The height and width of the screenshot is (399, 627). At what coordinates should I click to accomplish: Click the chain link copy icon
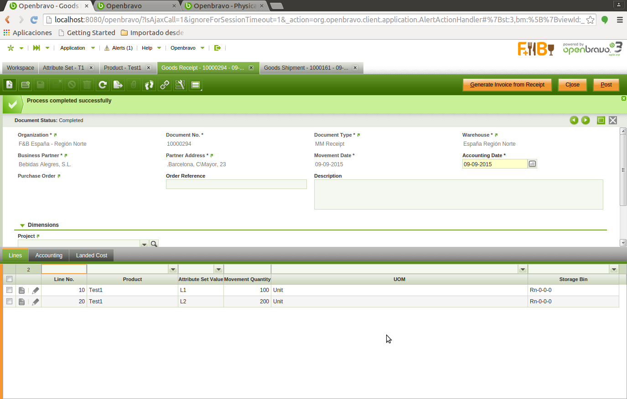click(165, 85)
